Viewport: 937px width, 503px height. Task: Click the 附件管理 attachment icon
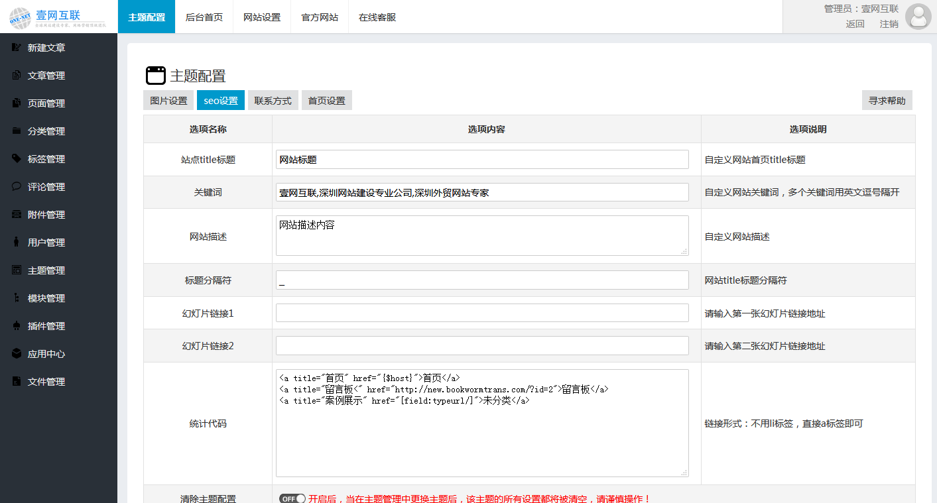(17, 215)
